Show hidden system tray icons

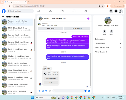pos(102,98)
